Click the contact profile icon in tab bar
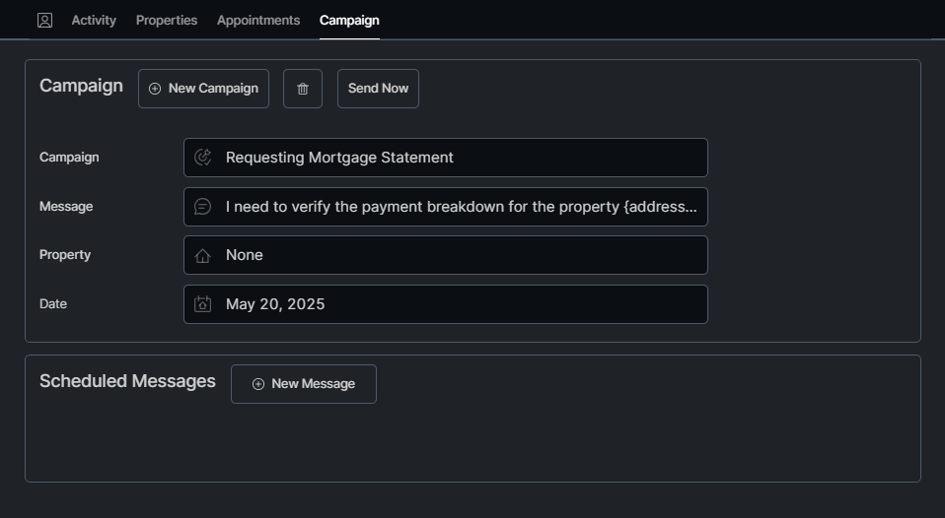This screenshot has height=518, width=945. (x=44, y=20)
